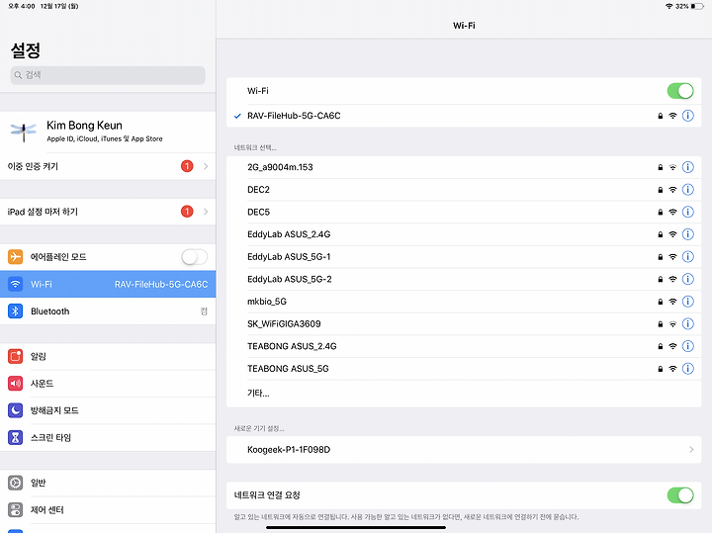Expand iPad 설정 마저 하기 chevron
Image resolution: width=712 pixels, height=533 pixels.
coord(206,212)
